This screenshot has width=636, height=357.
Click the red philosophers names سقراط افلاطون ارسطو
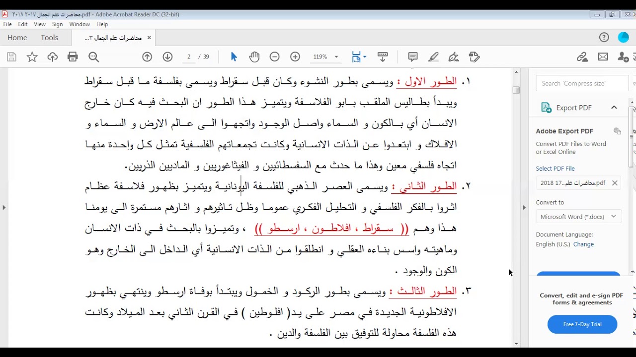331,229
